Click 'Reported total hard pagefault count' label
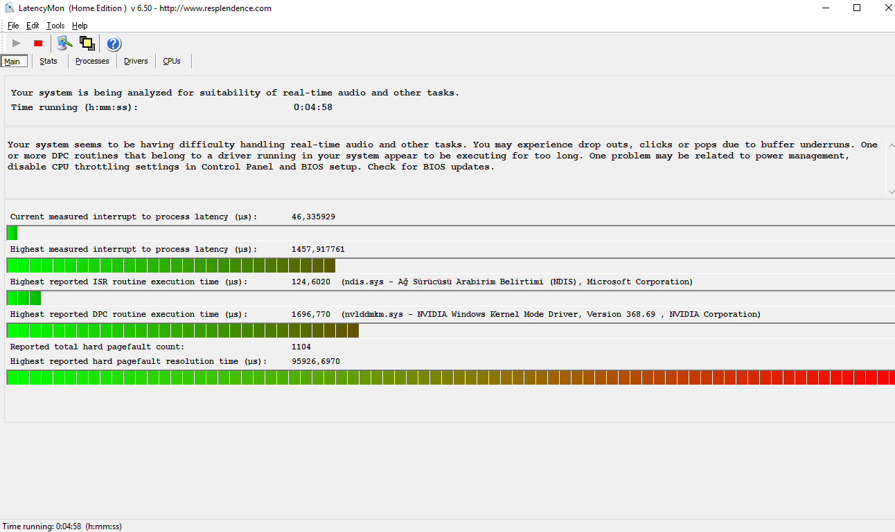Viewport: 895px width, 532px height. 98,347
